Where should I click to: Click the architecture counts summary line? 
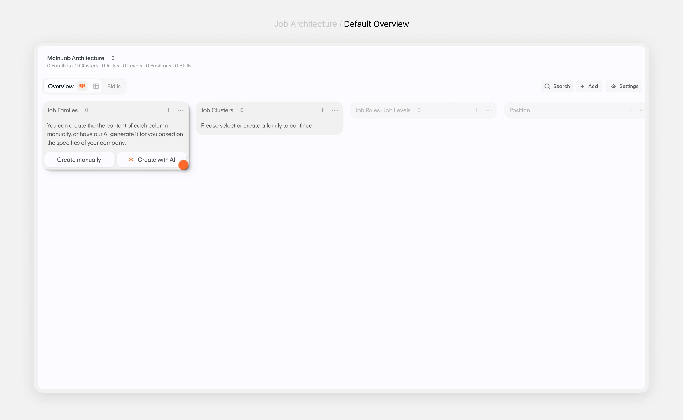pyautogui.click(x=119, y=66)
